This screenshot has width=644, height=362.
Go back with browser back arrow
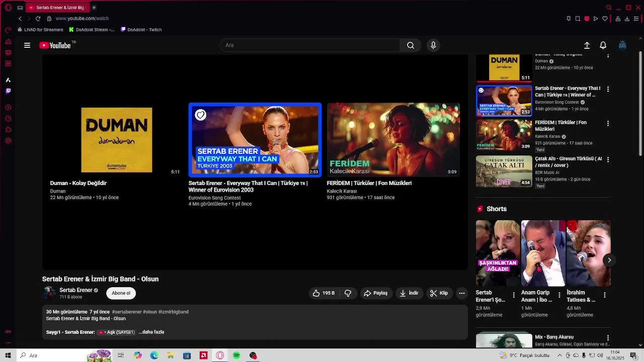pos(20,19)
